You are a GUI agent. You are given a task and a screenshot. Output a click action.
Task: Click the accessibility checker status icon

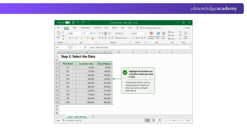click(64, 120)
